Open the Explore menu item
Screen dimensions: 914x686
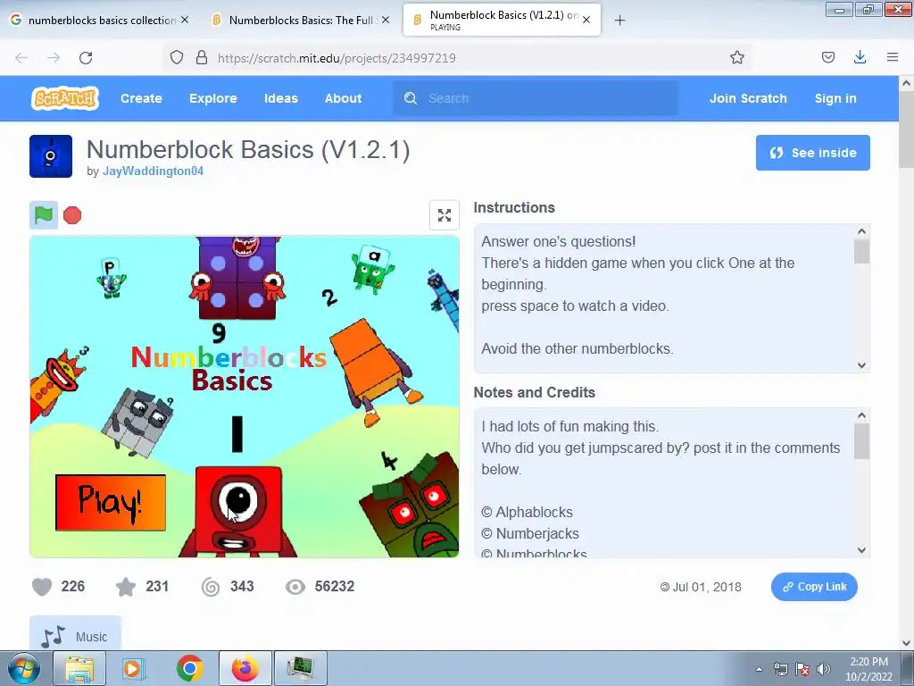(x=212, y=98)
